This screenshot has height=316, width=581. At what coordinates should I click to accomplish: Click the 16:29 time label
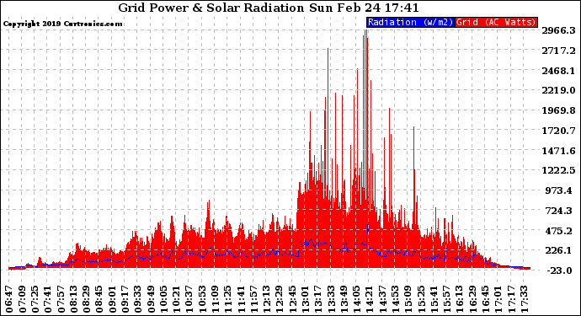(x=472, y=299)
